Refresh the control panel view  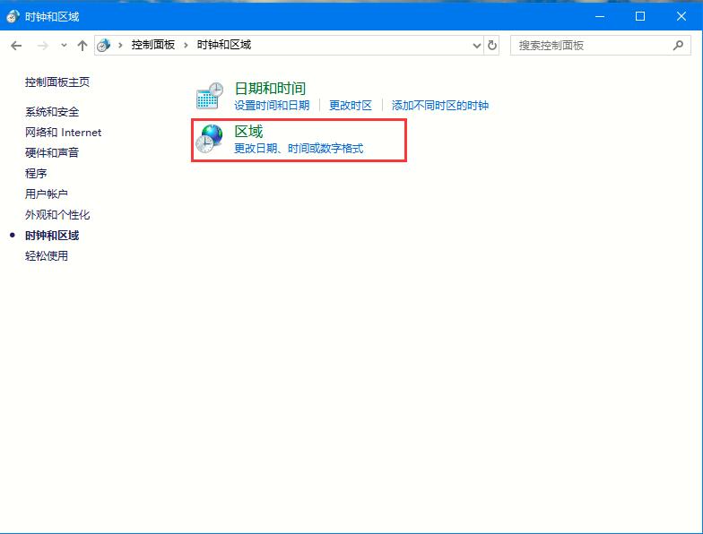(492, 45)
